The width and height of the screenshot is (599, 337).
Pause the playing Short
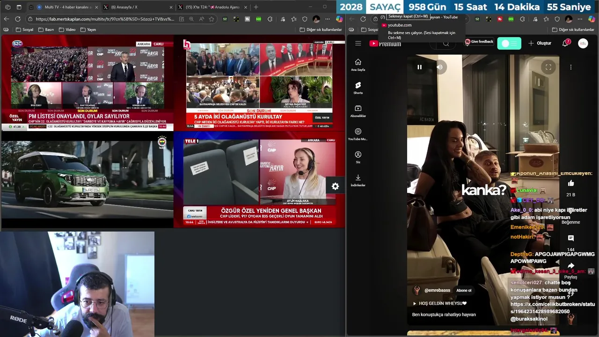pos(419,67)
